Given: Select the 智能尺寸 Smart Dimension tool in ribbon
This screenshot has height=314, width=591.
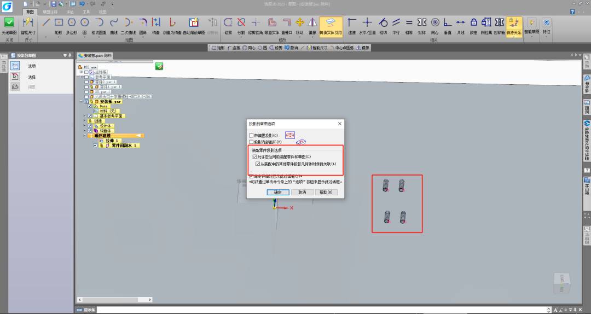Looking at the screenshot, I should (x=28, y=23).
